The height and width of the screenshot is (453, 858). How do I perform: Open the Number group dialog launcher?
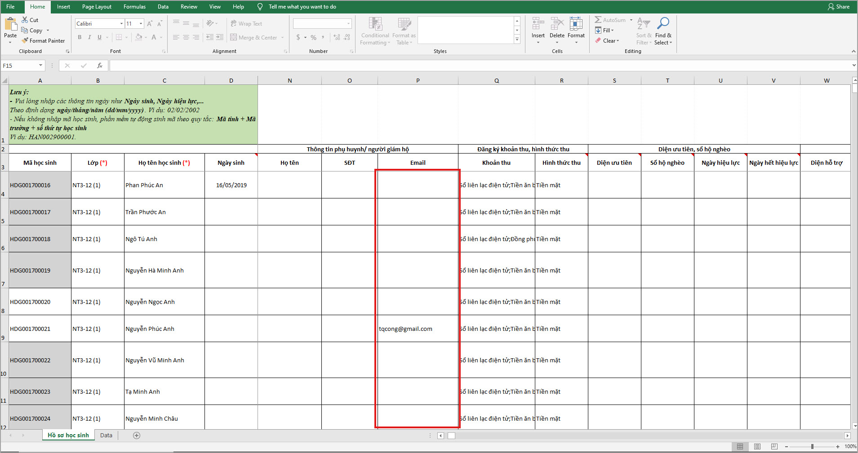pos(351,52)
